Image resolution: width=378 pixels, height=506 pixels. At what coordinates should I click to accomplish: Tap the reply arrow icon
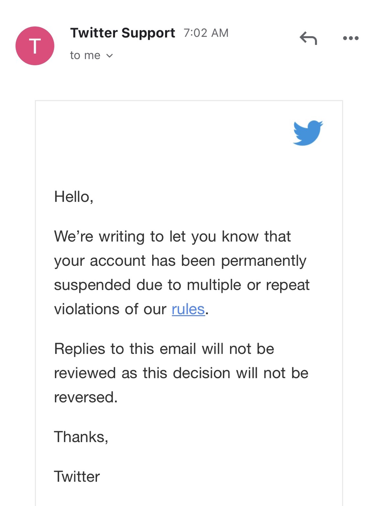pos(308,38)
